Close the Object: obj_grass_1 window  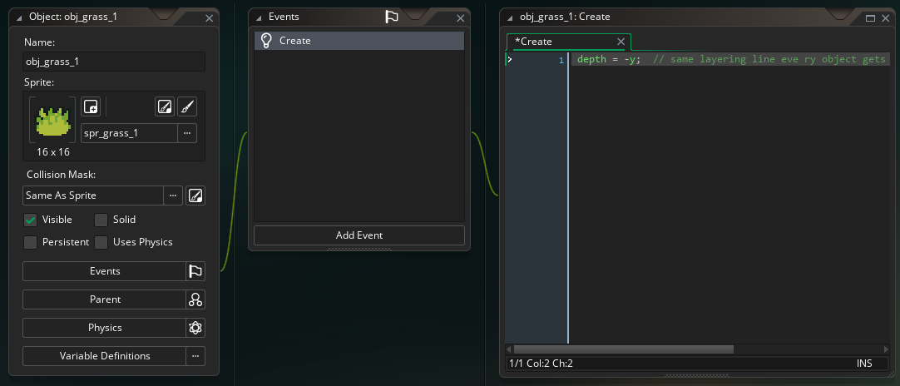click(x=209, y=17)
